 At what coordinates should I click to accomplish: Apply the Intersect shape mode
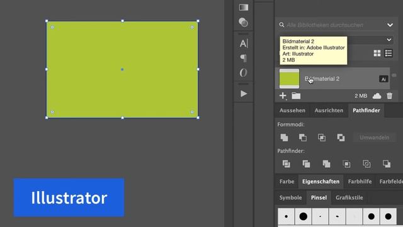tap(322, 137)
